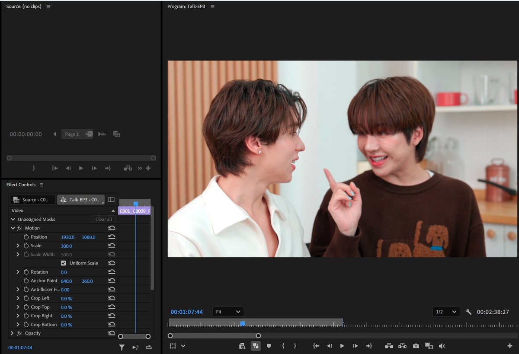
Task: Expand the Crop Left parameter
Action: click(18, 298)
